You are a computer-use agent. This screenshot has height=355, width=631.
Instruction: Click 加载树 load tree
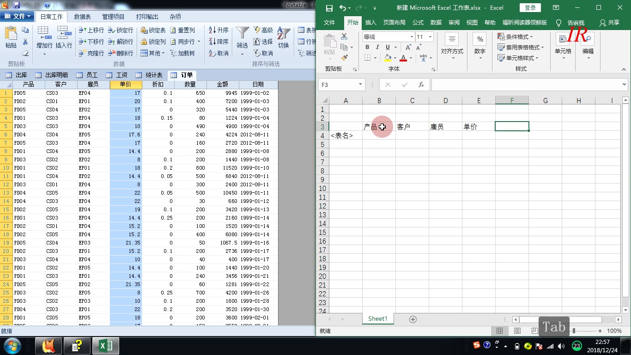pos(182,53)
